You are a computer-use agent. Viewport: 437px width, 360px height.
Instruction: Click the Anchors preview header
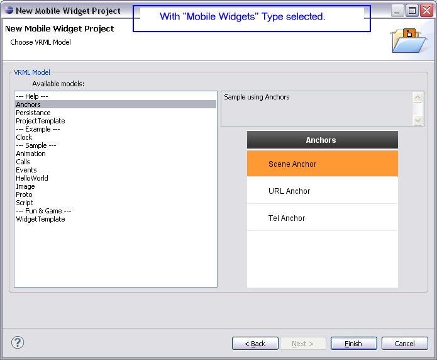tap(323, 140)
